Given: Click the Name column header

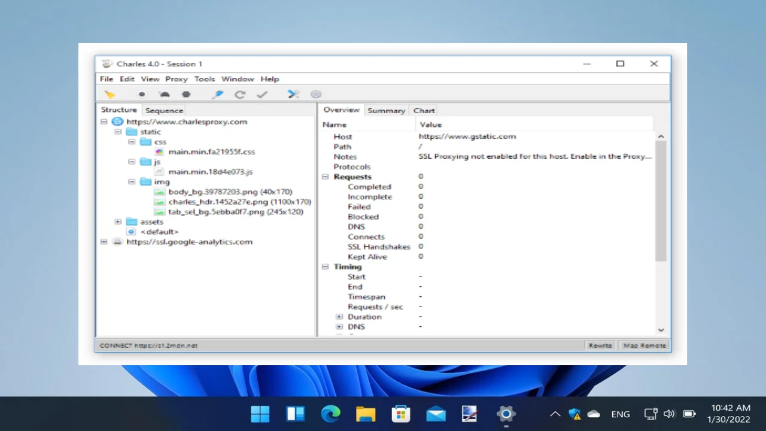Looking at the screenshot, I should click(x=368, y=125).
